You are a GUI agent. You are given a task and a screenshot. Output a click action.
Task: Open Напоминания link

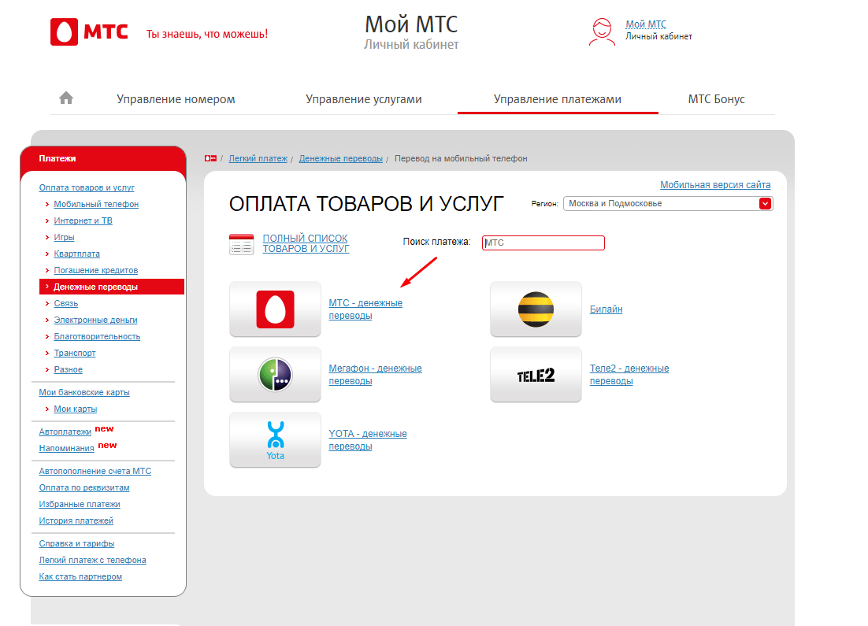tap(66, 448)
